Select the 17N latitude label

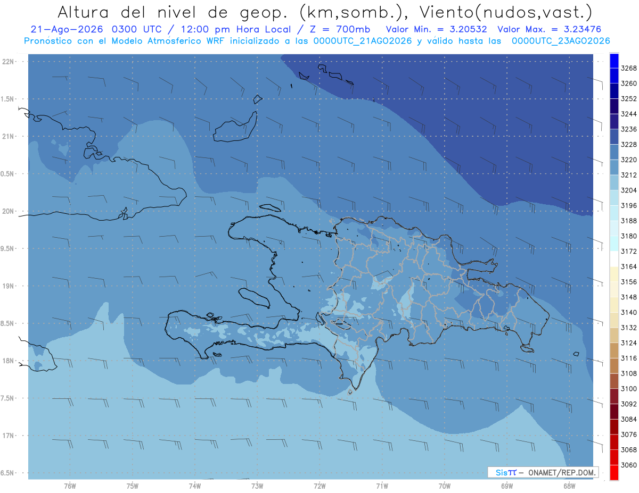tap(8, 435)
